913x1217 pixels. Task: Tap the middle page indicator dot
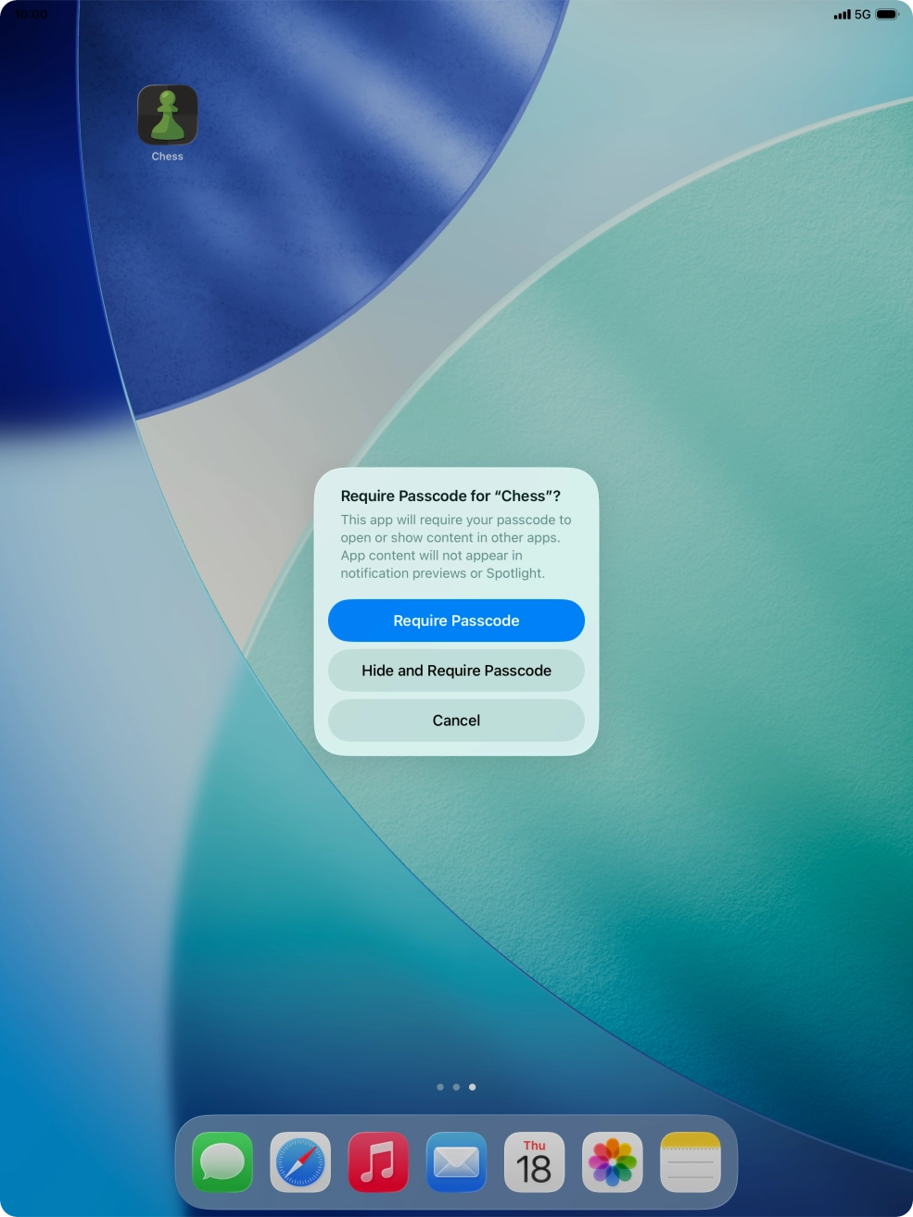(x=456, y=1086)
